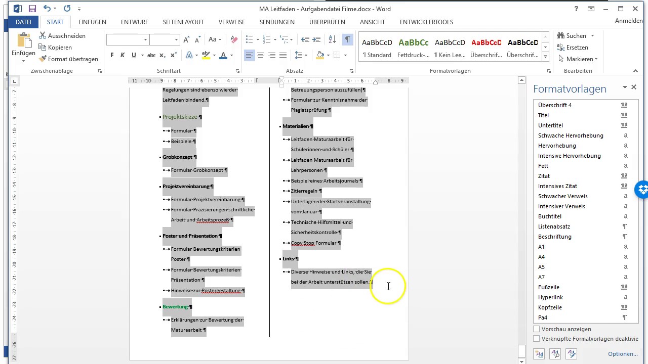Enable Vorschau anzeigen checkbox

(537, 329)
